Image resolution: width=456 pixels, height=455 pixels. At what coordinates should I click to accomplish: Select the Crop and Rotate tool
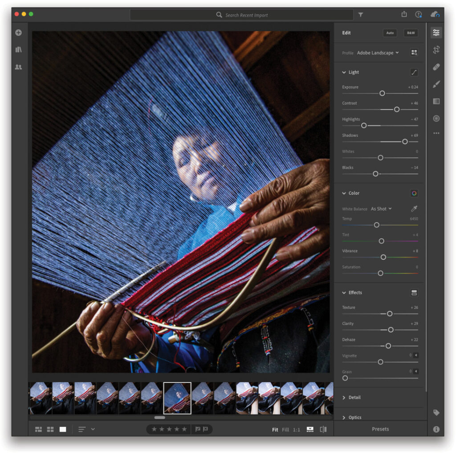point(436,50)
